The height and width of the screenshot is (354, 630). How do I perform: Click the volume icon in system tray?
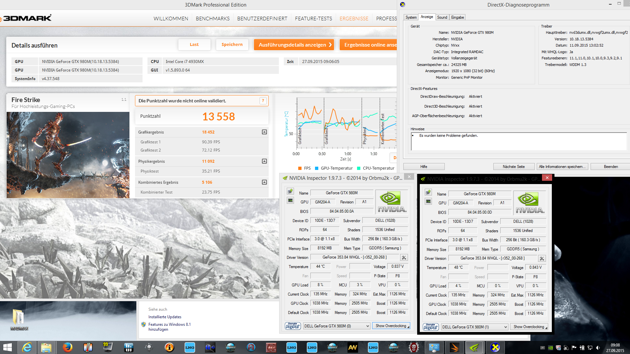tap(598, 348)
